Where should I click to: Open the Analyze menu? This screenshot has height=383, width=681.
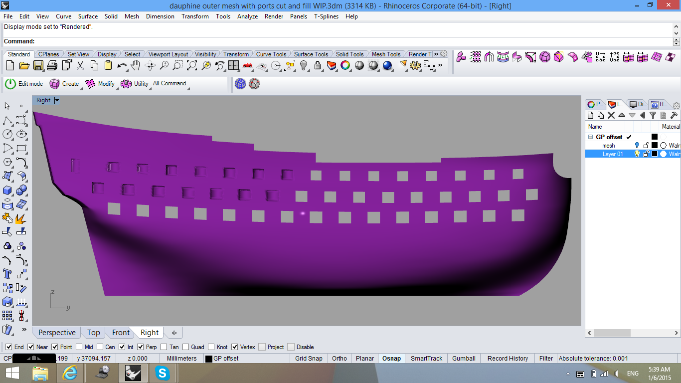[247, 16]
